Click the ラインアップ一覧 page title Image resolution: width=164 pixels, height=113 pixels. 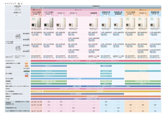[x=14, y=4]
